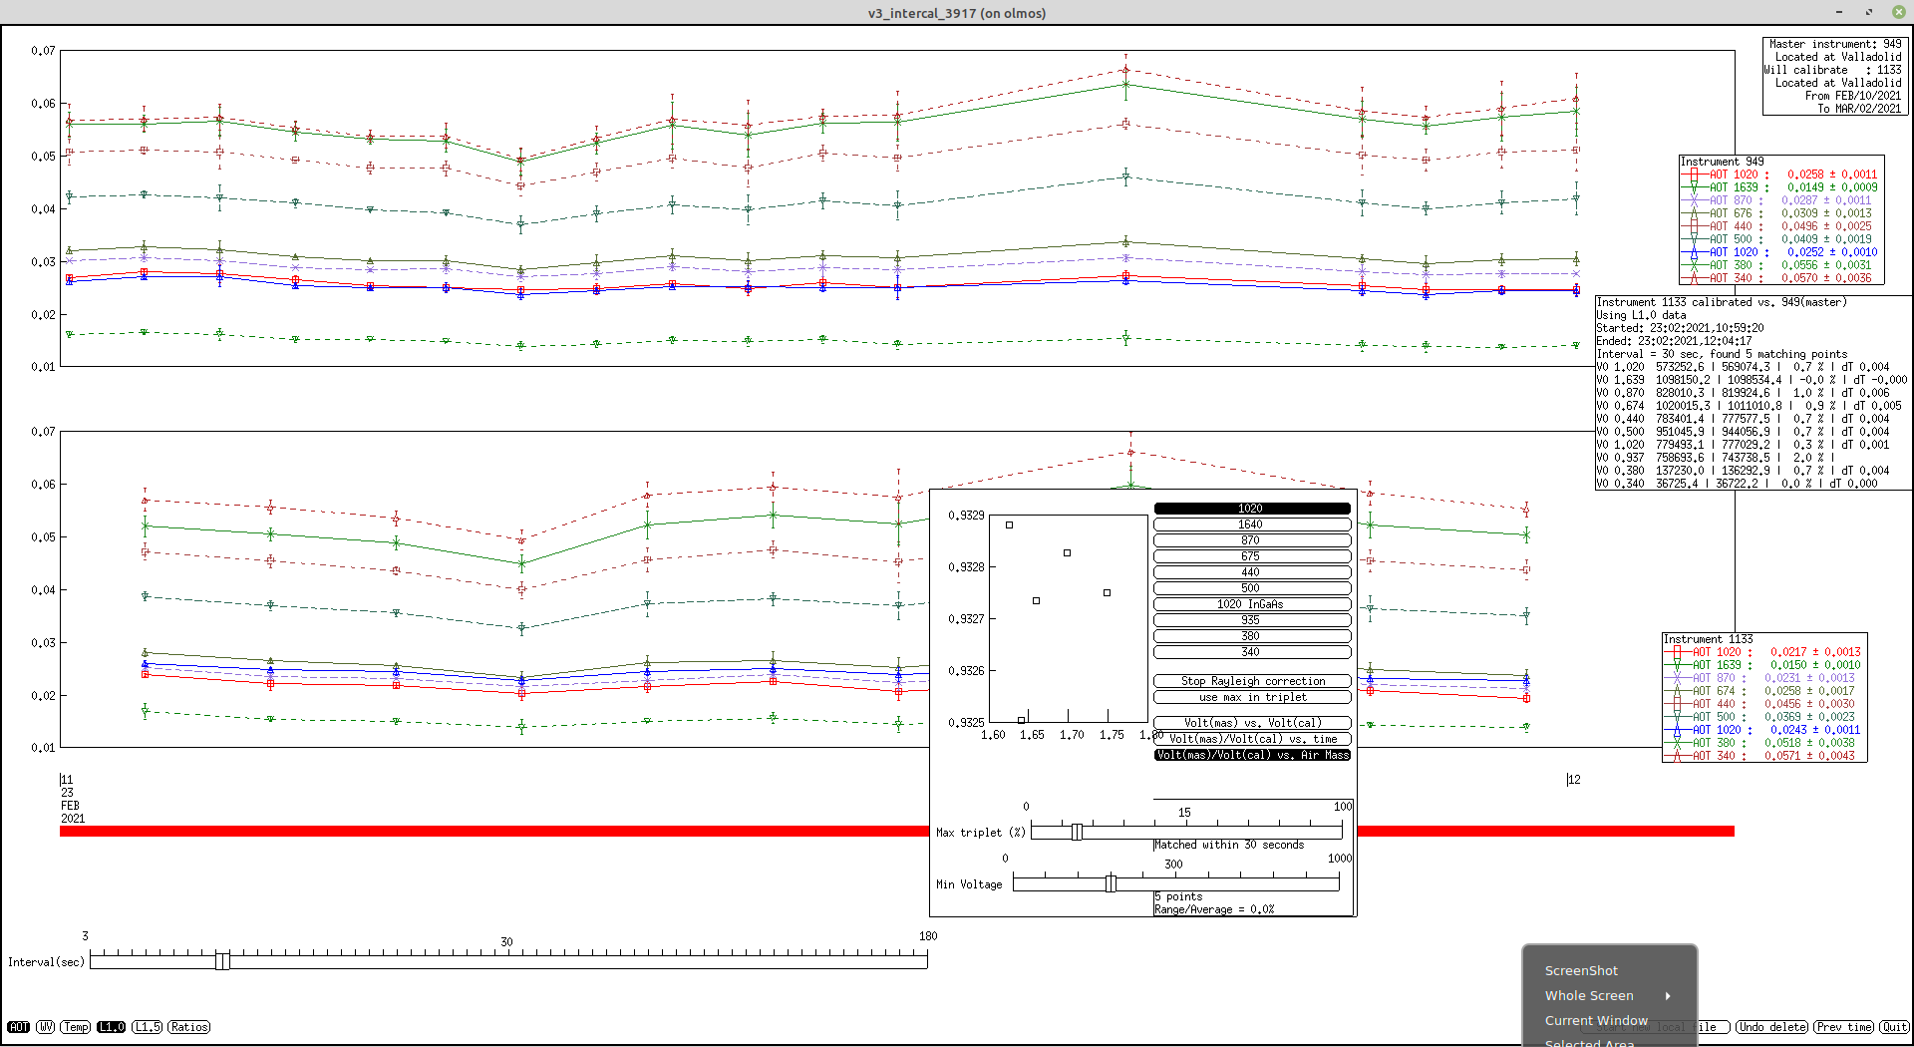Click the top-left scatter point near 0.9329

tap(1010, 524)
